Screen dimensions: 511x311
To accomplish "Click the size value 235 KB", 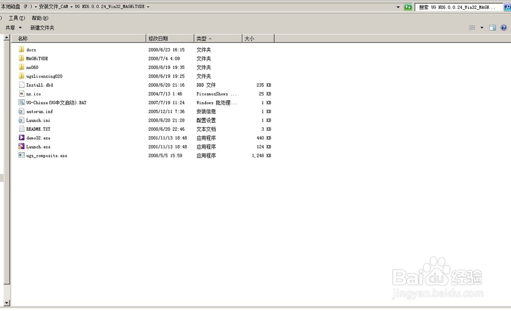I will point(264,85).
